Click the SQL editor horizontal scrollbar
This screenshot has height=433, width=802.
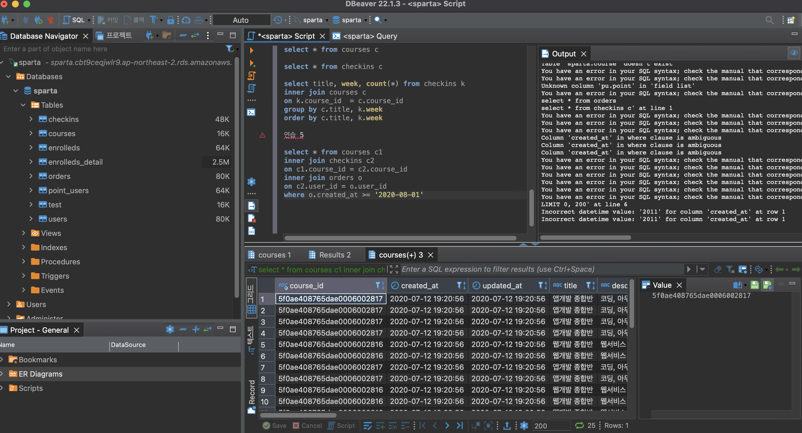coord(400,238)
